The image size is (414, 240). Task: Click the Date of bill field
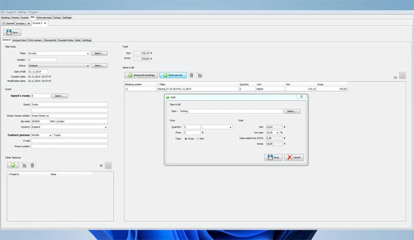[38, 72]
